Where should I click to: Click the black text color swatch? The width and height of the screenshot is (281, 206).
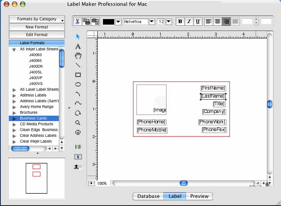[x=108, y=22]
